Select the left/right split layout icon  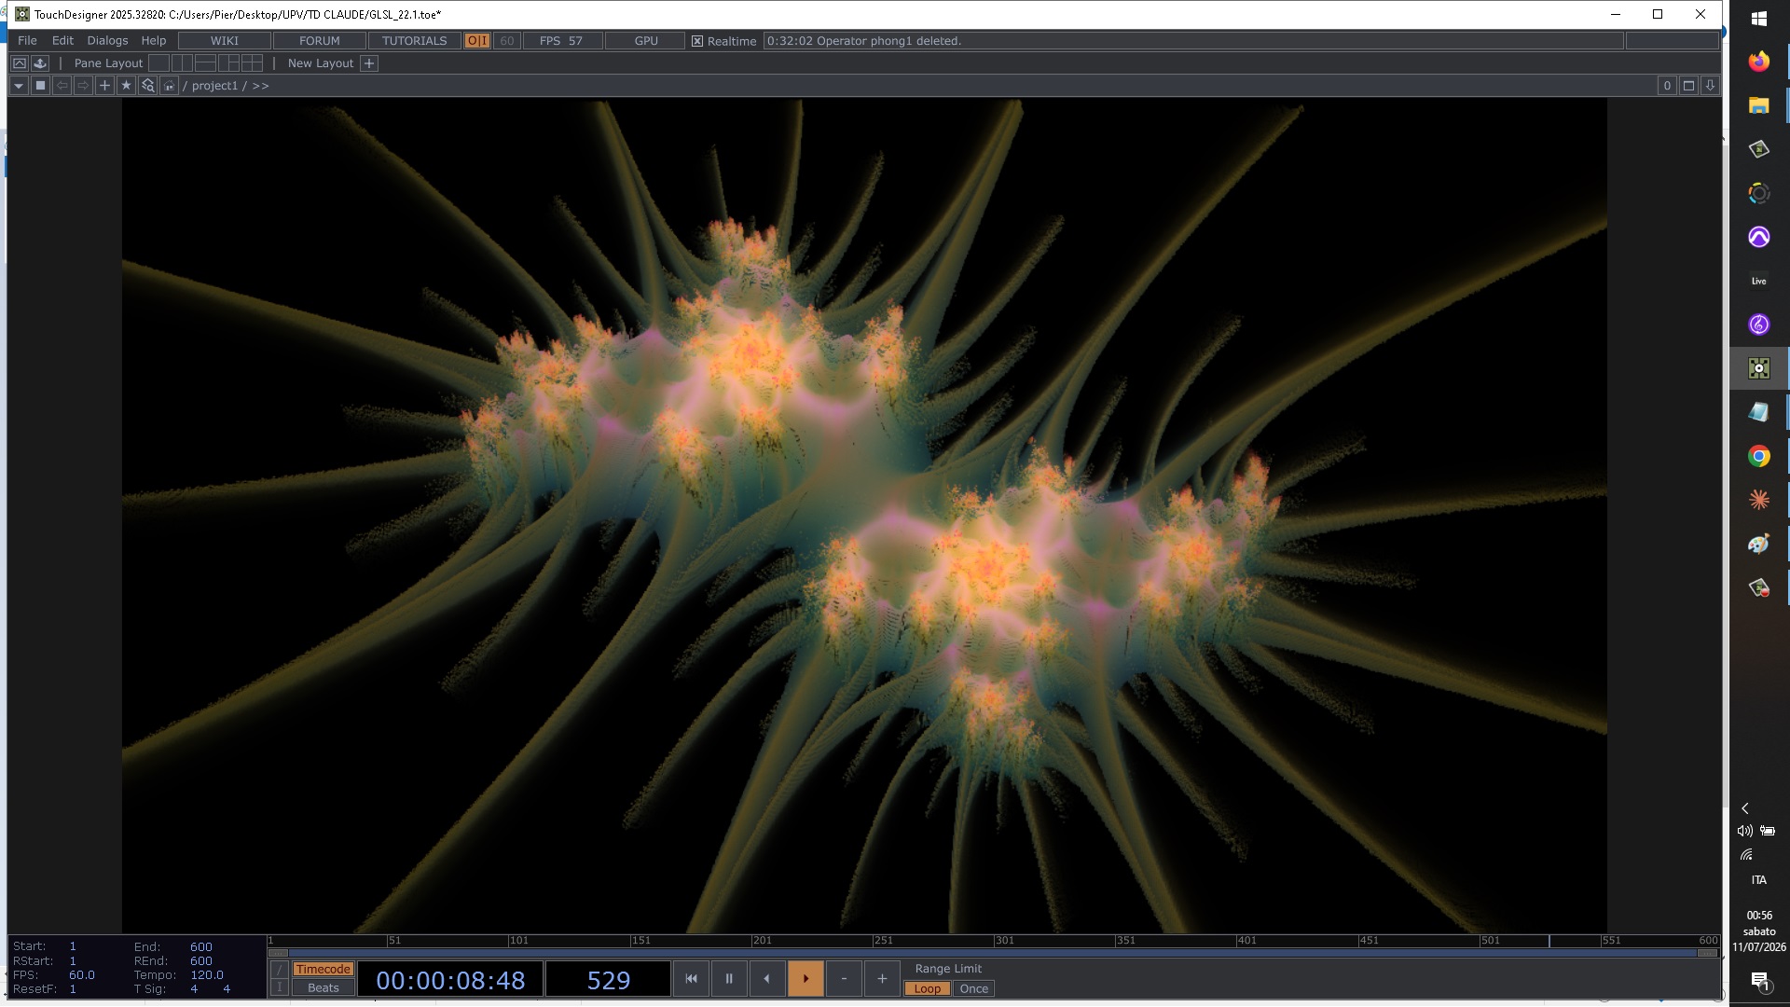point(183,62)
